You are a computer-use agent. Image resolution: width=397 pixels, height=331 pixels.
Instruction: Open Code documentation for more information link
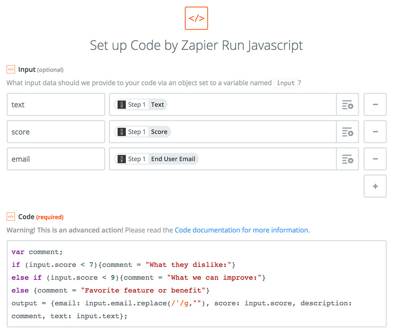point(241,230)
